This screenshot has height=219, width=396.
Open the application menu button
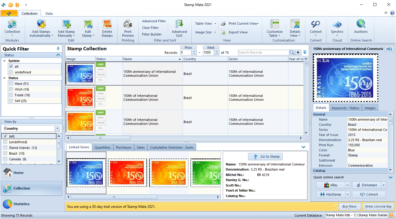(x=9, y=13)
